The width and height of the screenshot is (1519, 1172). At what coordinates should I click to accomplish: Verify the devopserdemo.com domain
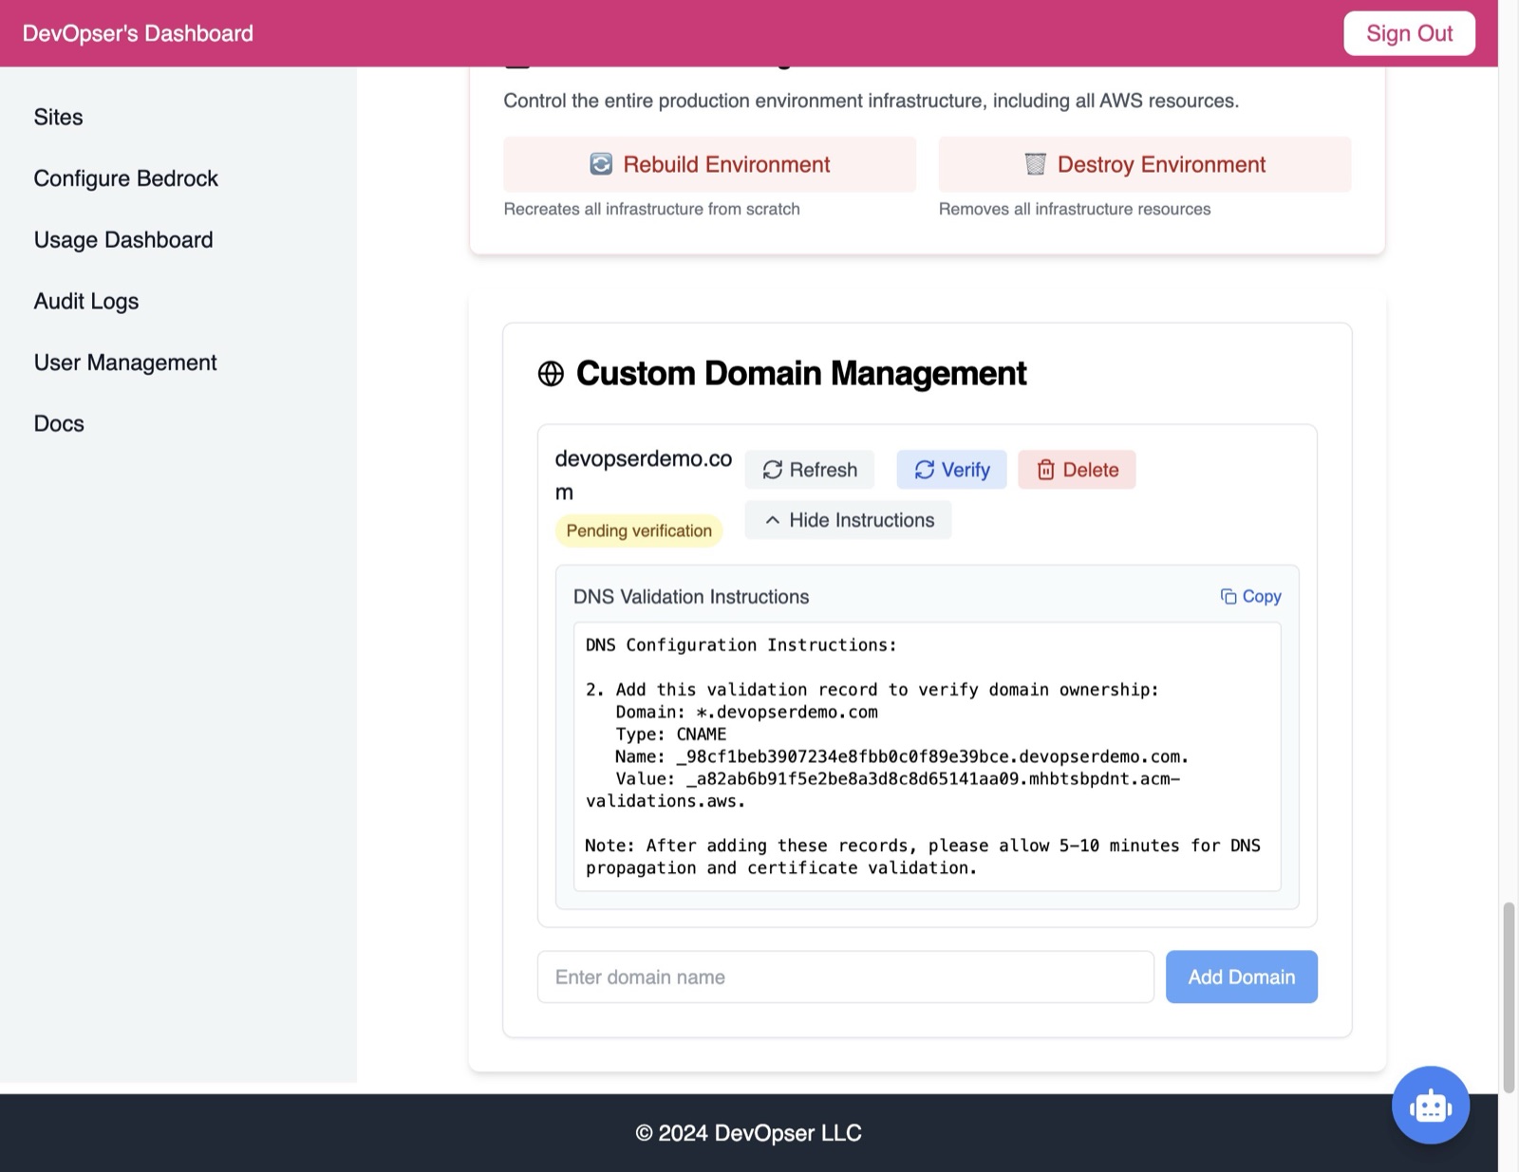[x=951, y=470]
